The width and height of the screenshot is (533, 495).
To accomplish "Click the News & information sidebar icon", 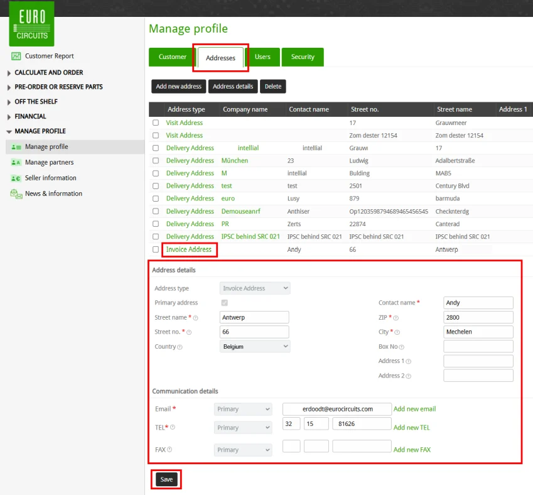I will [16, 194].
